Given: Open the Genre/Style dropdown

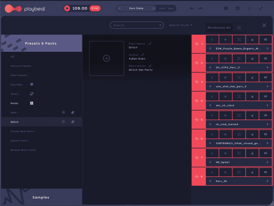Looking at the screenshot, I should [x=181, y=25].
